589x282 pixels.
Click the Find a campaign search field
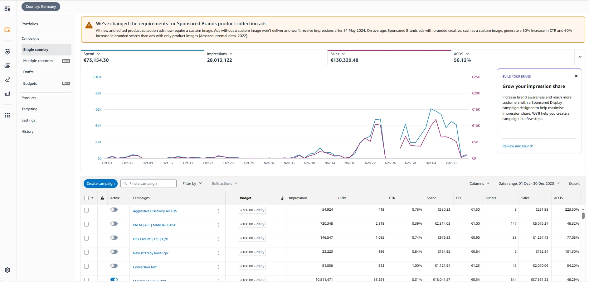pos(148,184)
